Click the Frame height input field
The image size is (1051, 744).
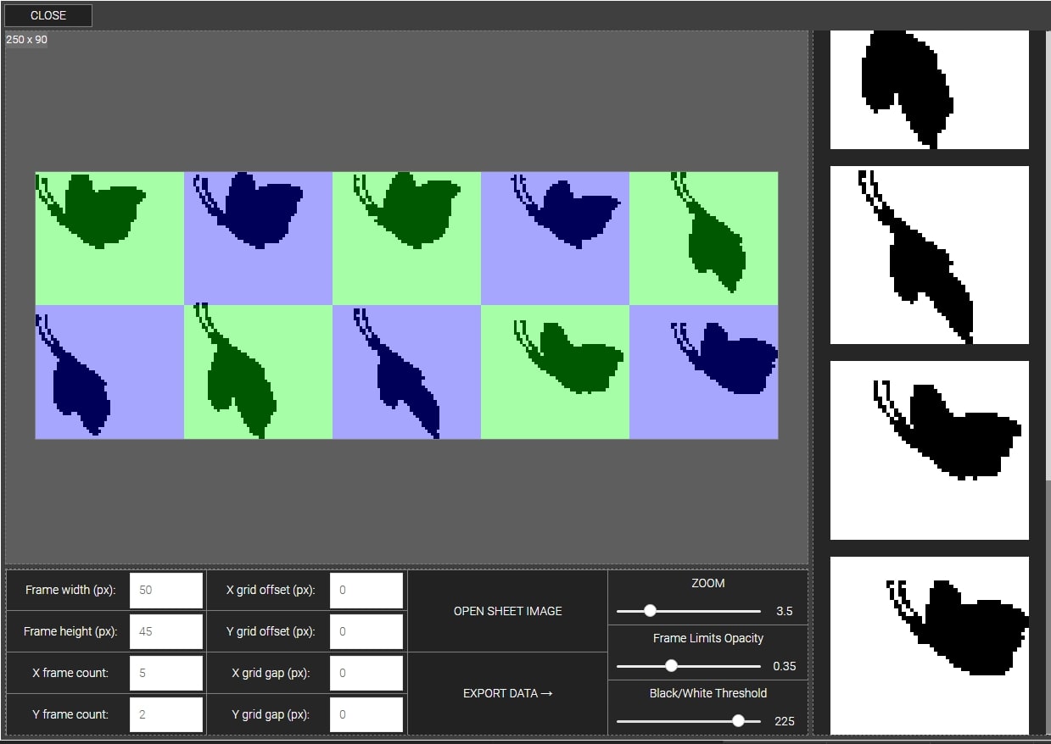(165, 631)
